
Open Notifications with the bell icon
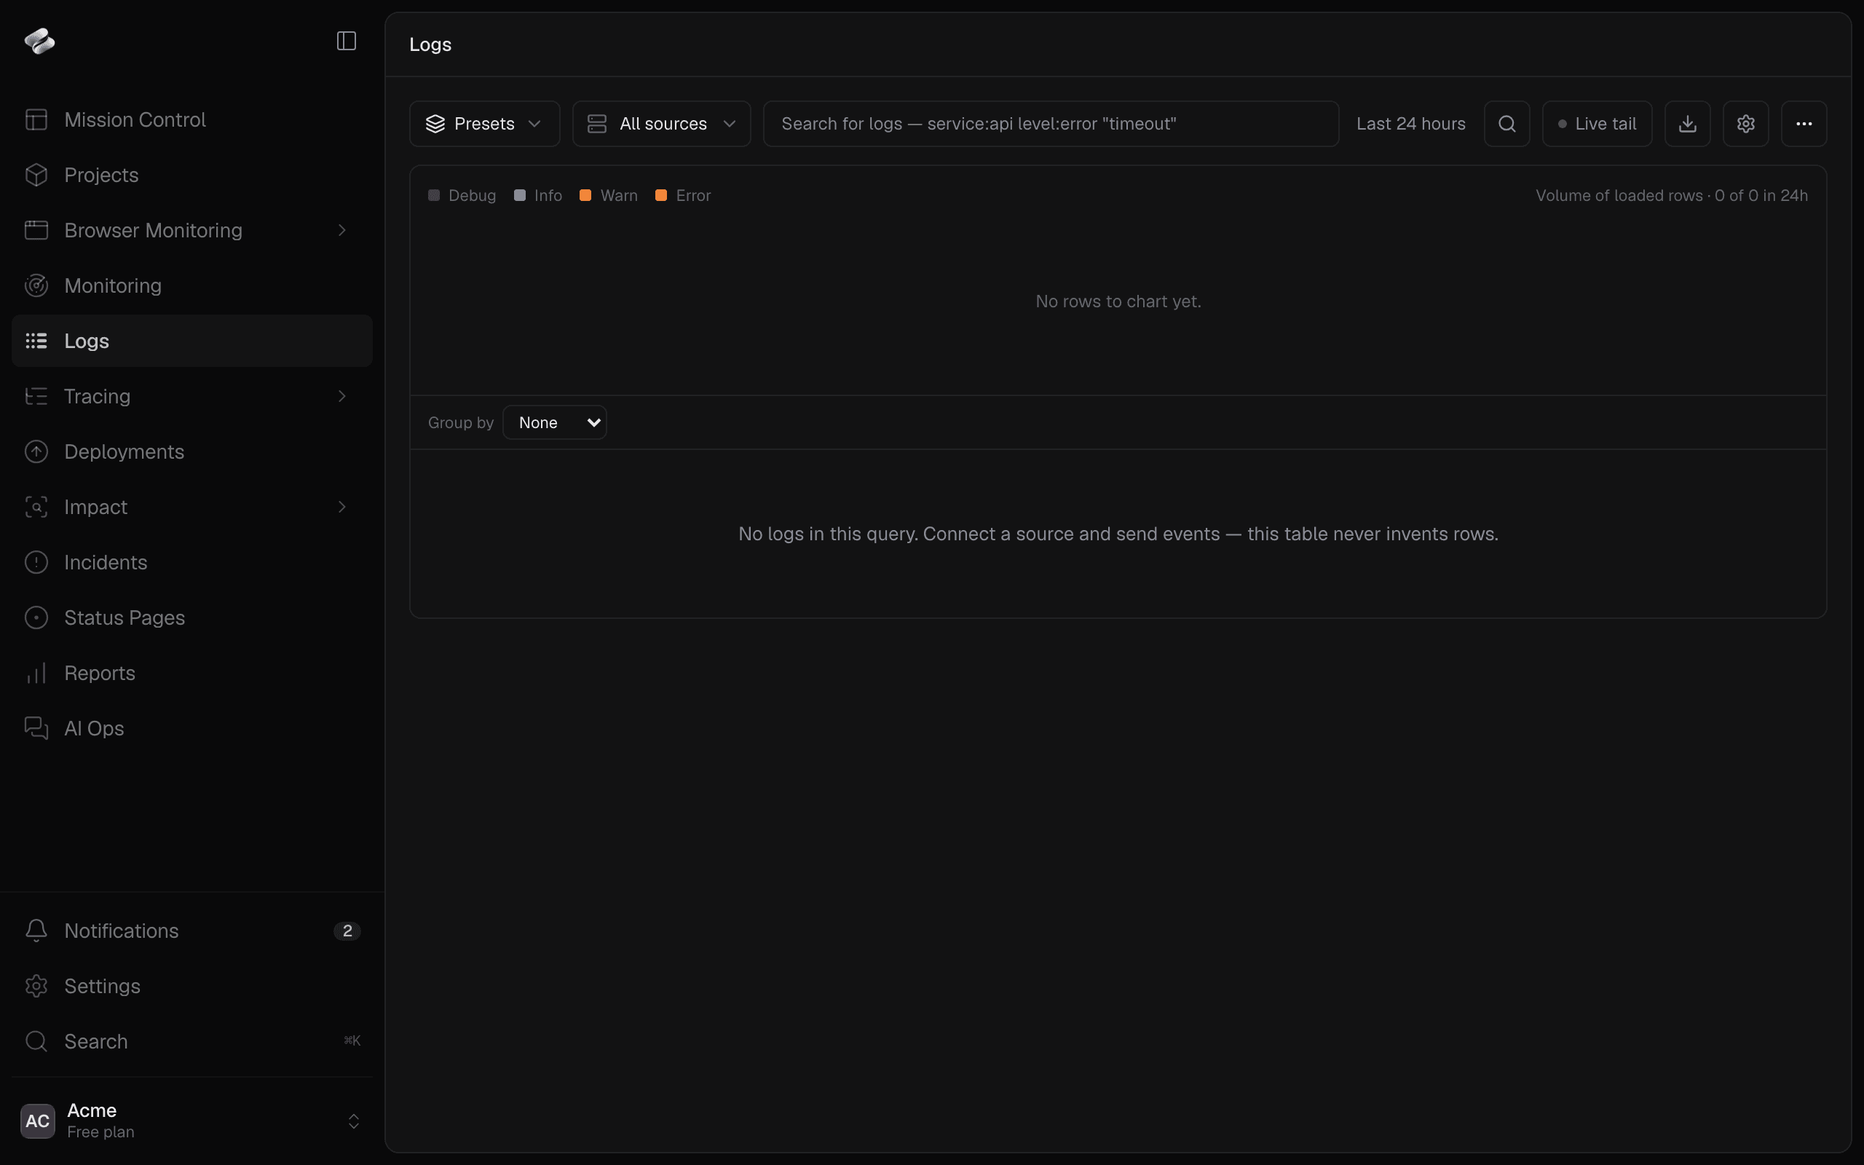36,931
